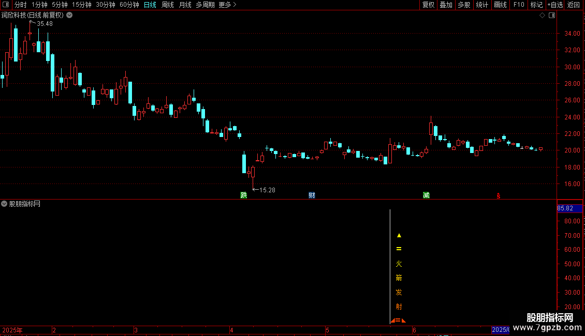Click the 50.00 indicator axis label
This screenshot has height=336, width=585.
click(572, 264)
